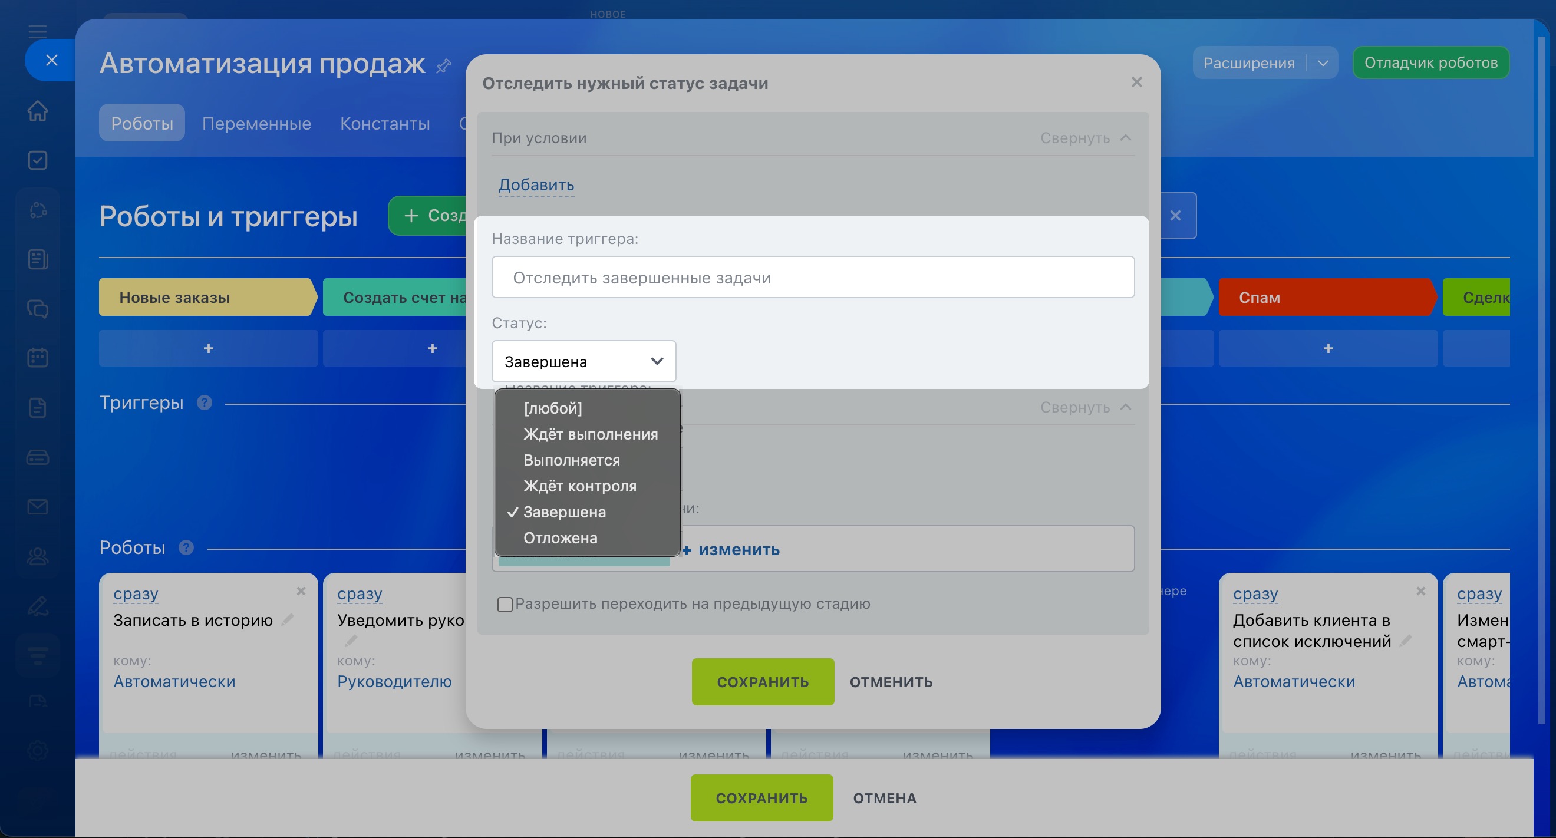Open the sign pen icon in the sidebar

click(38, 606)
